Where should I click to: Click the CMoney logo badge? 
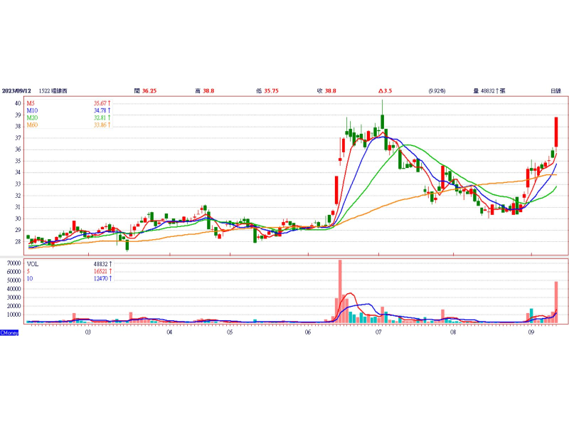pos(9,332)
